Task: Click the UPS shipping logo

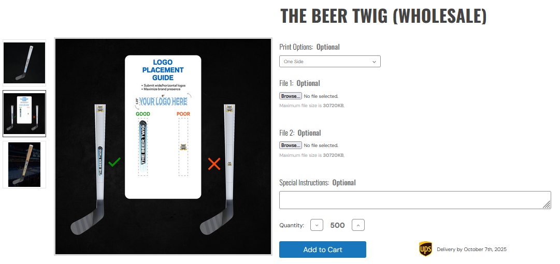Action: [x=425, y=249]
